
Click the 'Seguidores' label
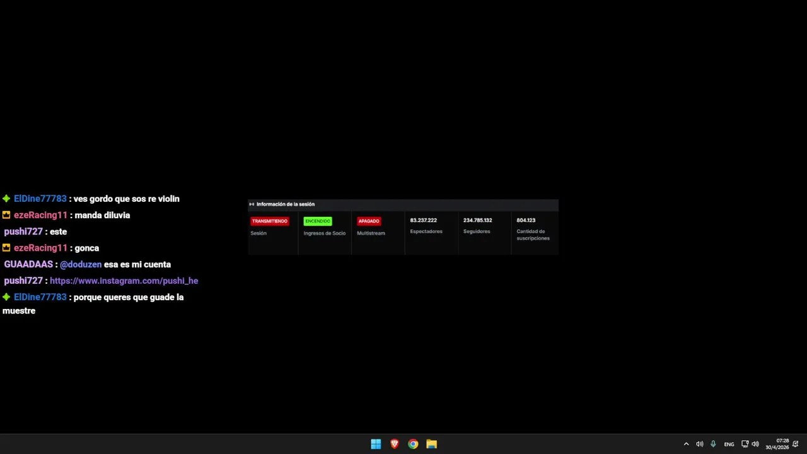coord(477,231)
